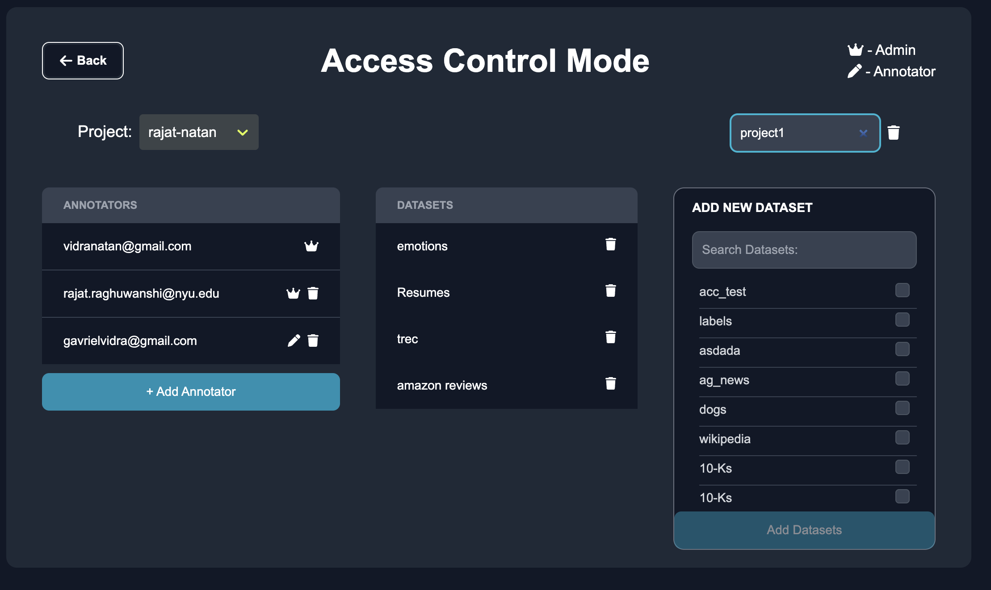The image size is (991, 590).
Task: Select the dogs dataset checkbox
Action: pyautogui.click(x=902, y=408)
